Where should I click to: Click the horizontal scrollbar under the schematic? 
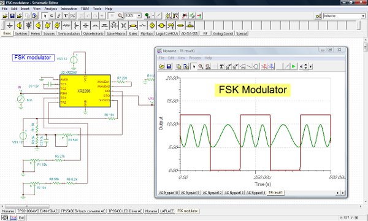click(x=181, y=206)
